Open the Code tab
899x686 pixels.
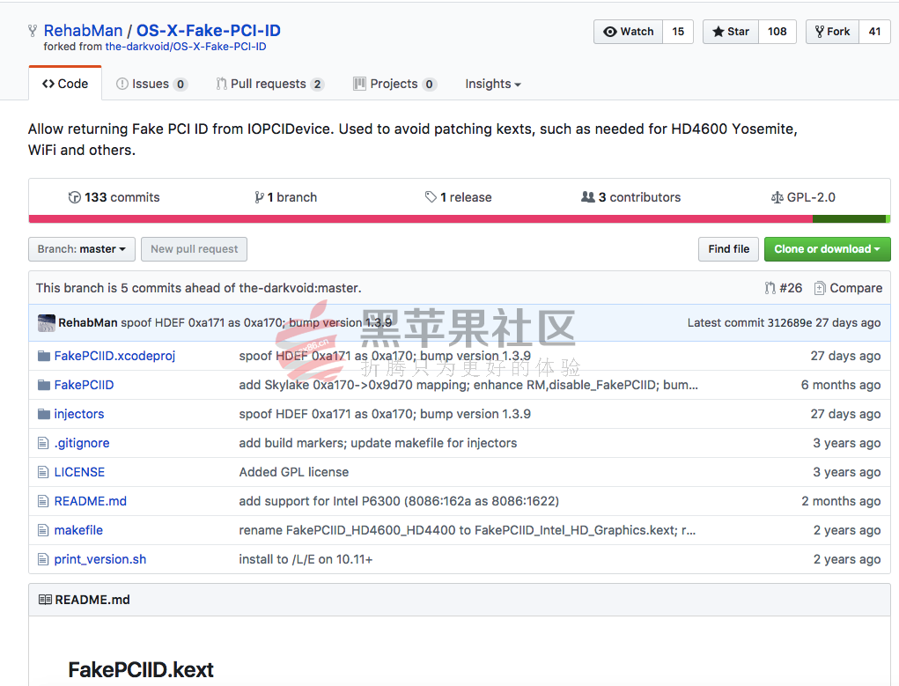pyautogui.click(x=65, y=84)
